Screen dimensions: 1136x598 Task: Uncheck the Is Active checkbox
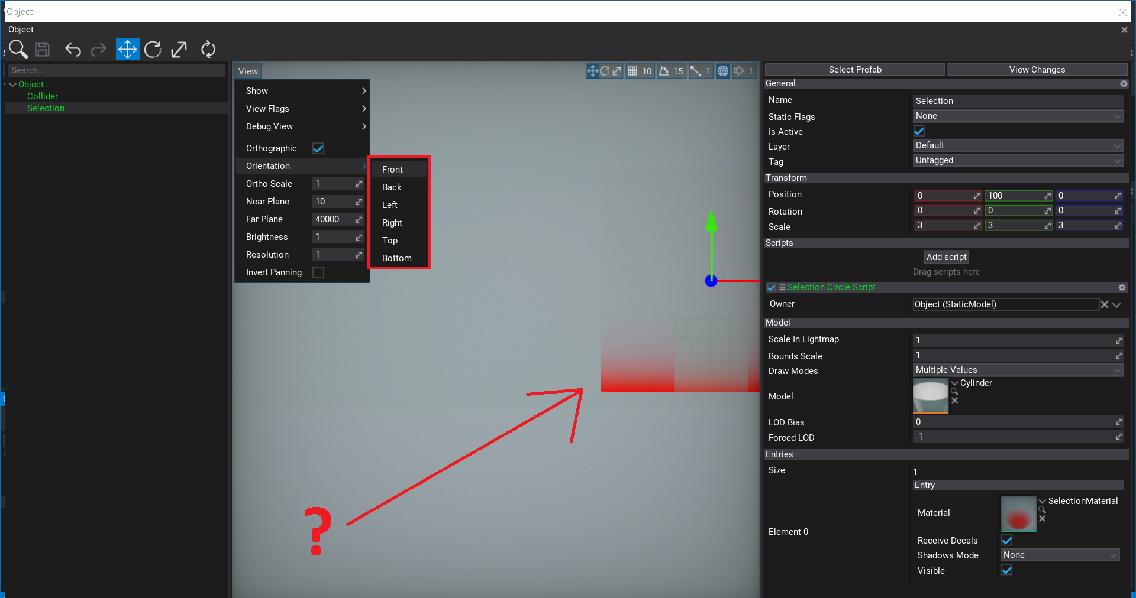coord(918,131)
